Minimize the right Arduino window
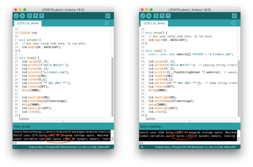Screen dimensions: 253x167 [147, 10]
